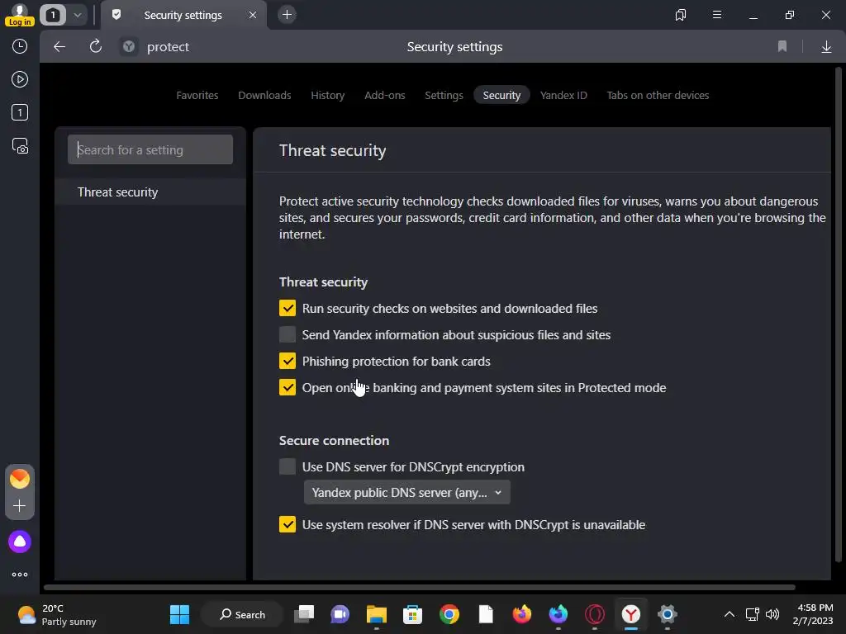Open Tabs on other devices

click(658, 96)
